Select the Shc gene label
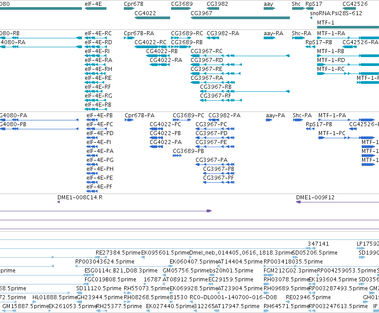 [x=296, y=4]
